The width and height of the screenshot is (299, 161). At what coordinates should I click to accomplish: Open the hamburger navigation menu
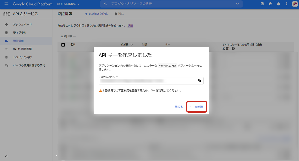tap(7, 4)
